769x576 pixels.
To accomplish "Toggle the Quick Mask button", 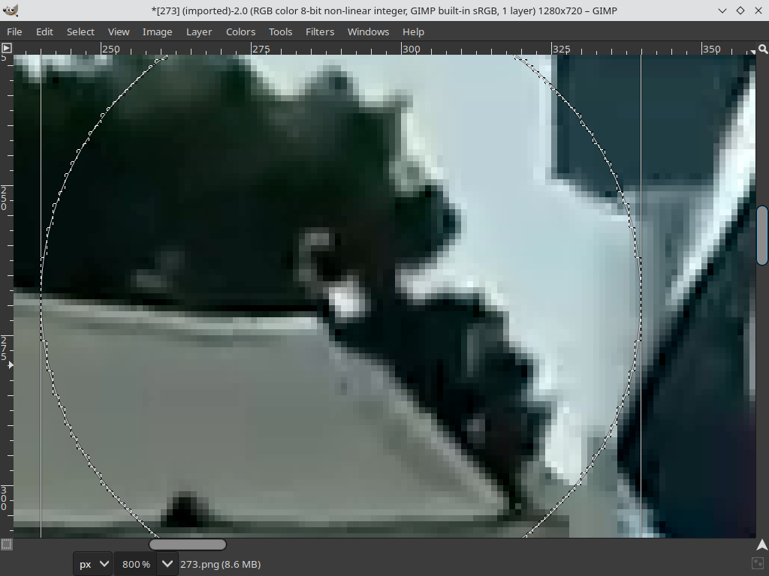I will [x=6, y=544].
